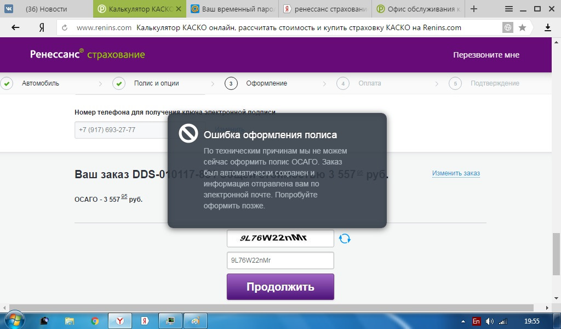
Task: Click the En language indicator
Action: (x=476, y=321)
